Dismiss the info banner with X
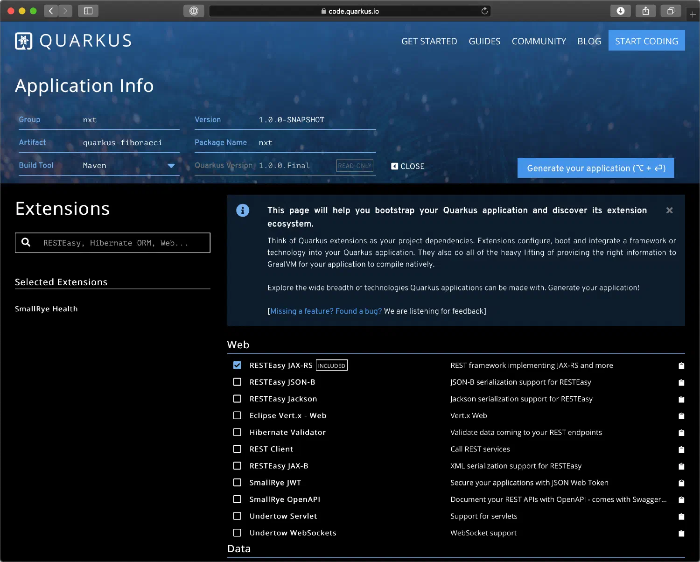This screenshot has width=700, height=562. (x=669, y=211)
